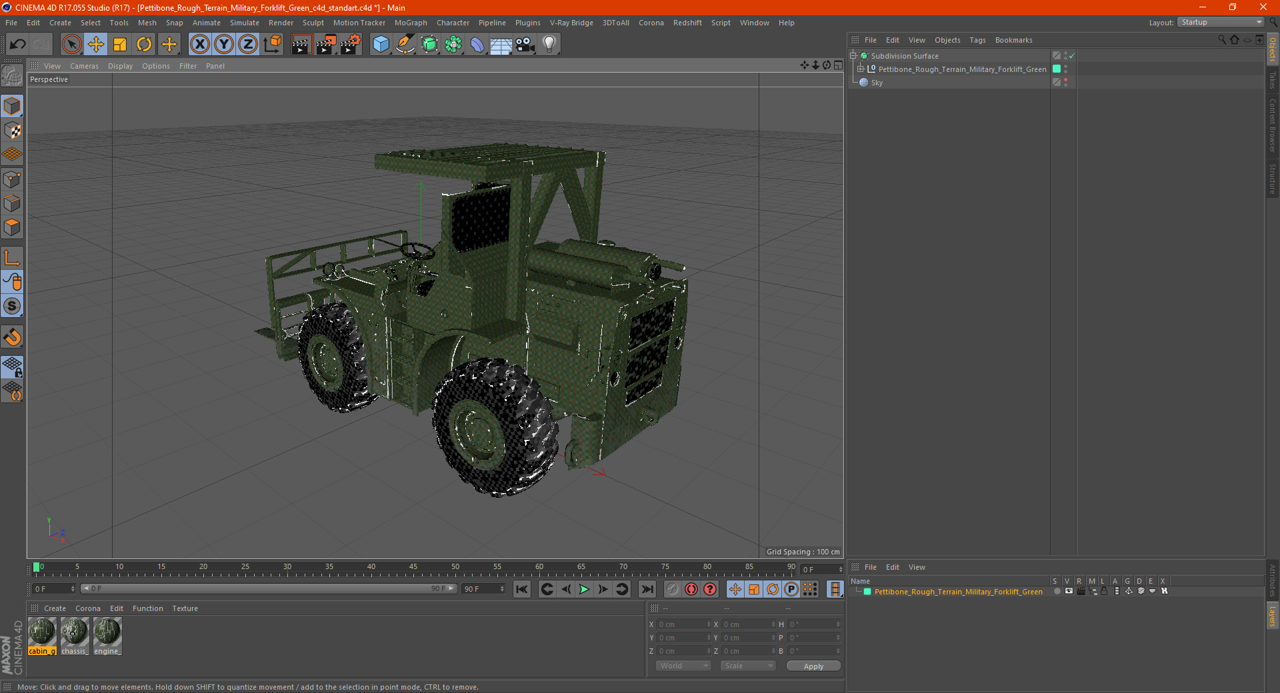Add a light object

[x=549, y=45]
